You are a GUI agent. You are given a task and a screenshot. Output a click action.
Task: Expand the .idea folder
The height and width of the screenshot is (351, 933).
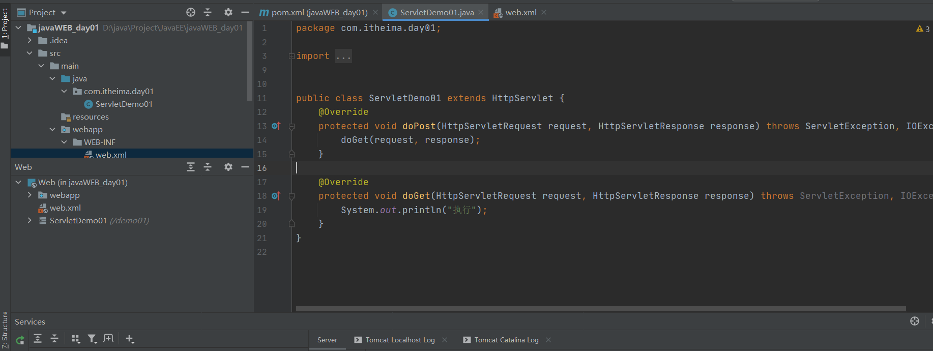pos(30,40)
